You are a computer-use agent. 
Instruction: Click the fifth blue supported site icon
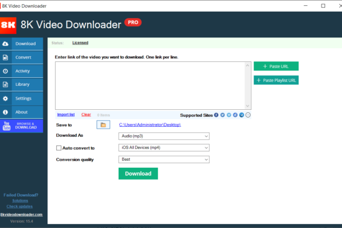point(241,115)
